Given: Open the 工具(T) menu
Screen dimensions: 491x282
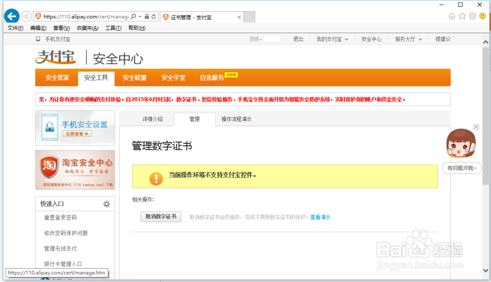Looking at the screenshot, I should click(113, 28).
